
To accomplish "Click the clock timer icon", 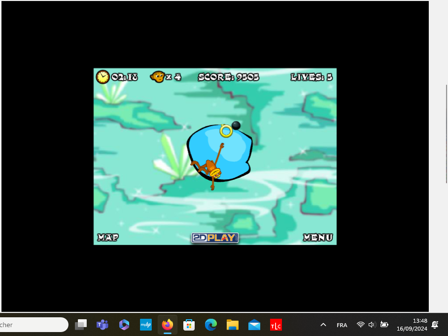I will 103,77.
